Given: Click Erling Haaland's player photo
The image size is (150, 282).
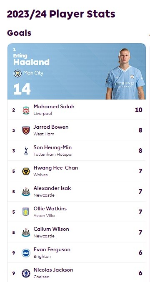Looking at the screenshot, I should (125, 74).
